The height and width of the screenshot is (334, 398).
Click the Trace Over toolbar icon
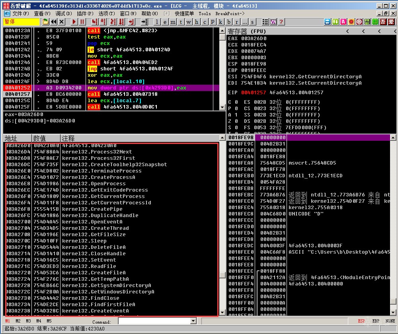click(x=121, y=22)
